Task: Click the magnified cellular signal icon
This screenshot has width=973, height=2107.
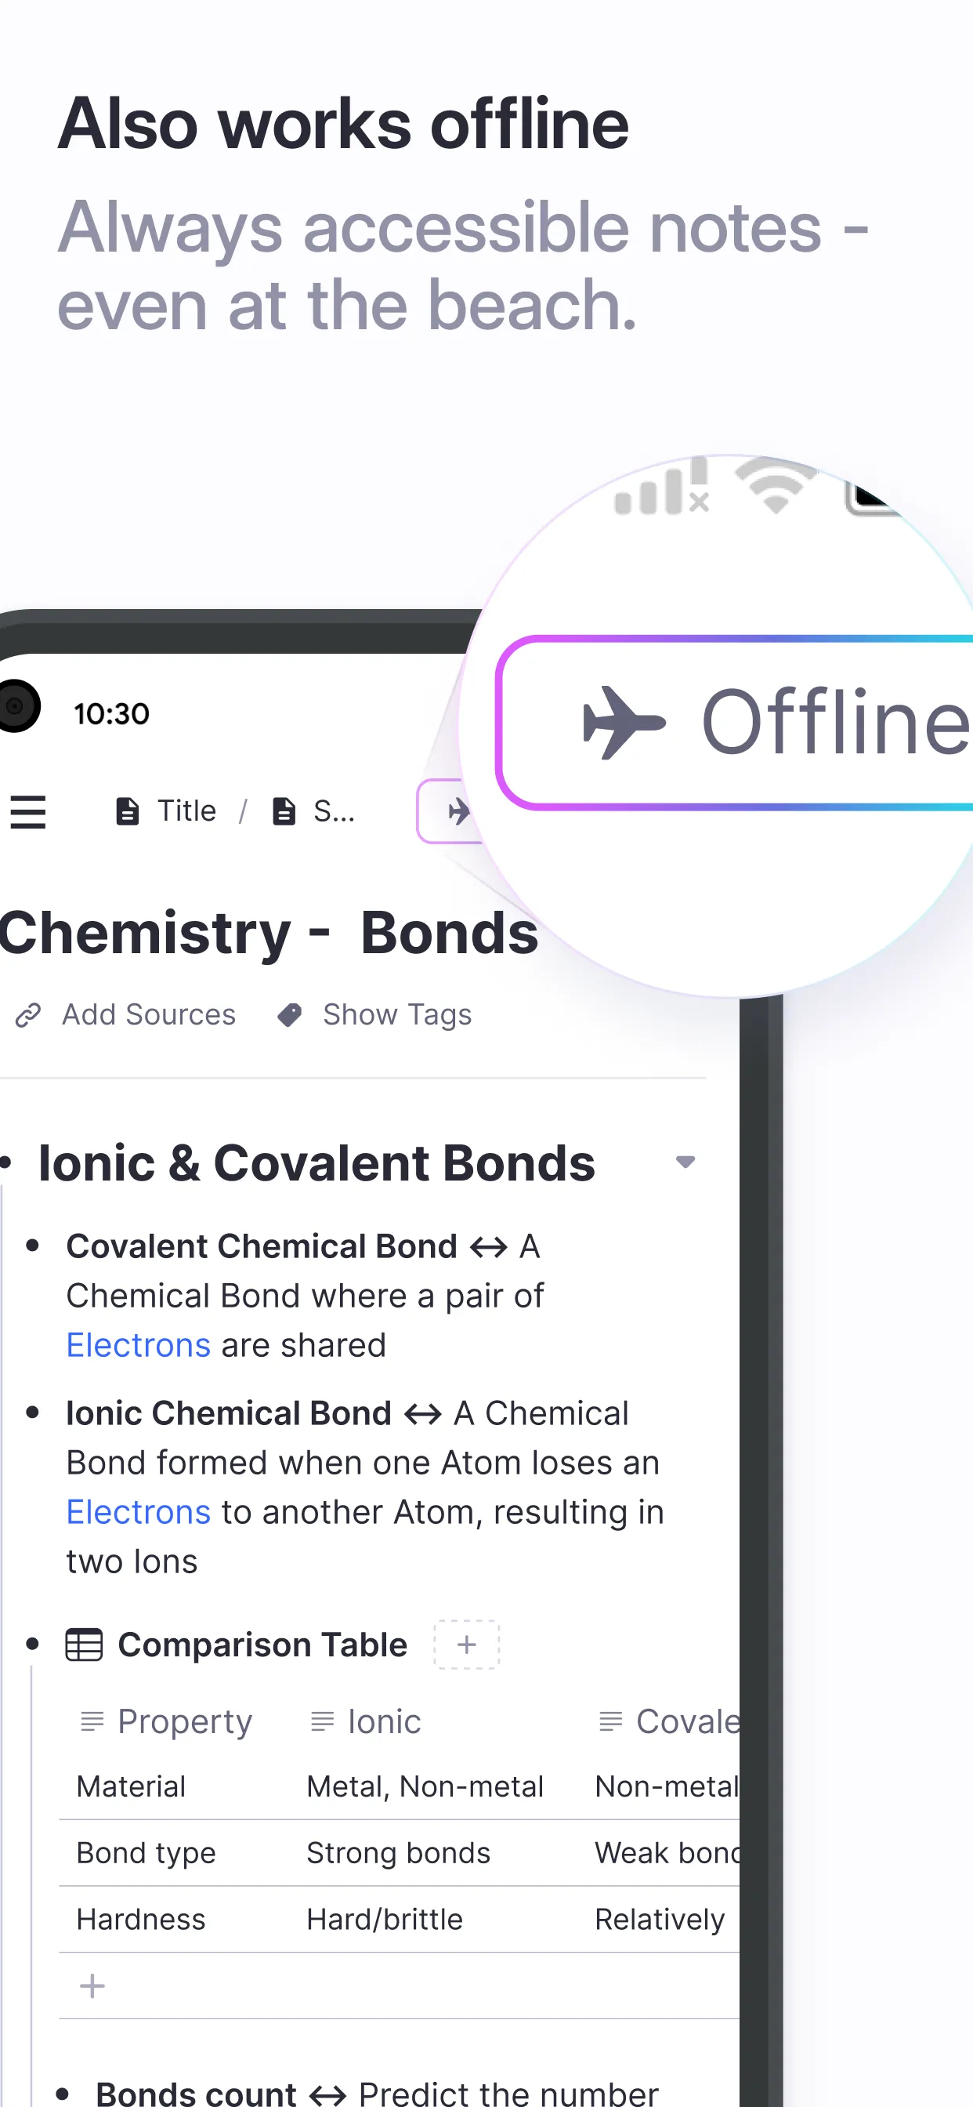Action: point(661,487)
